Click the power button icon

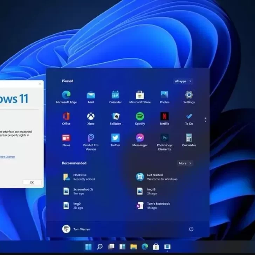[x=191, y=229]
